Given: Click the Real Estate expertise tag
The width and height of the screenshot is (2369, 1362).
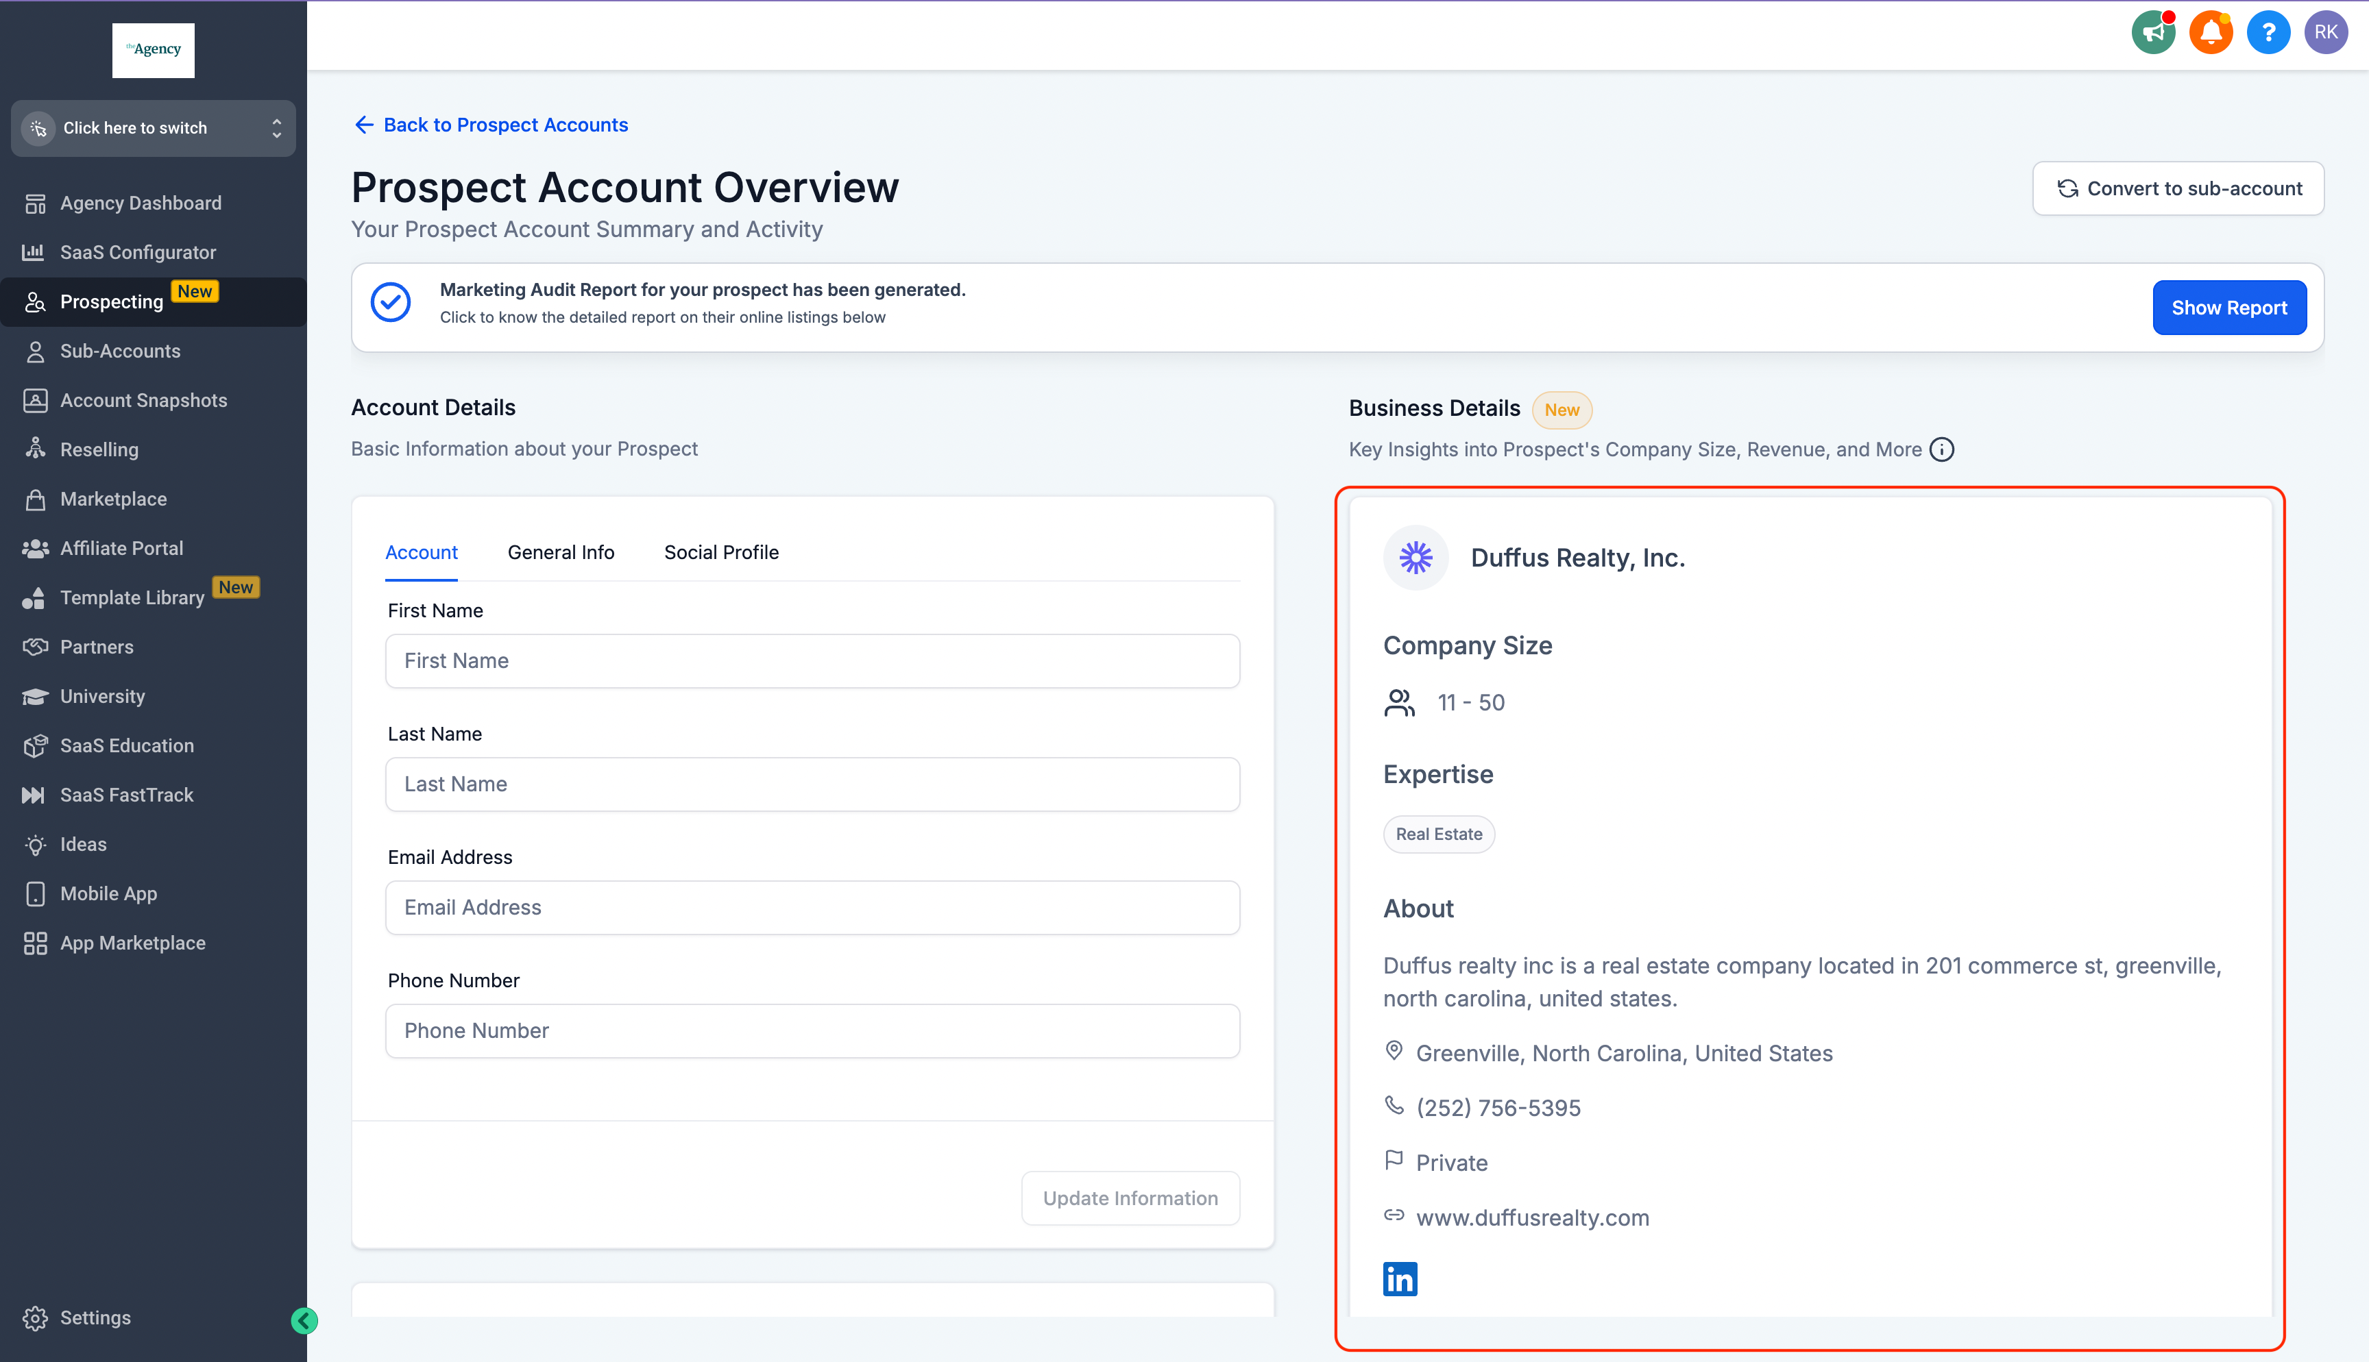Looking at the screenshot, I should click(x=1439, y=834).
